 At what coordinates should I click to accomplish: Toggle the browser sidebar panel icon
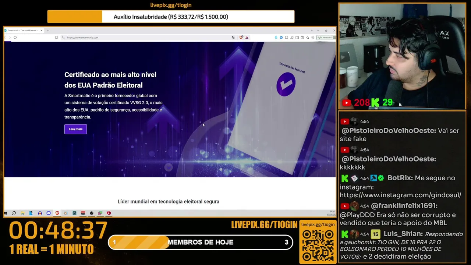point(297,38)
